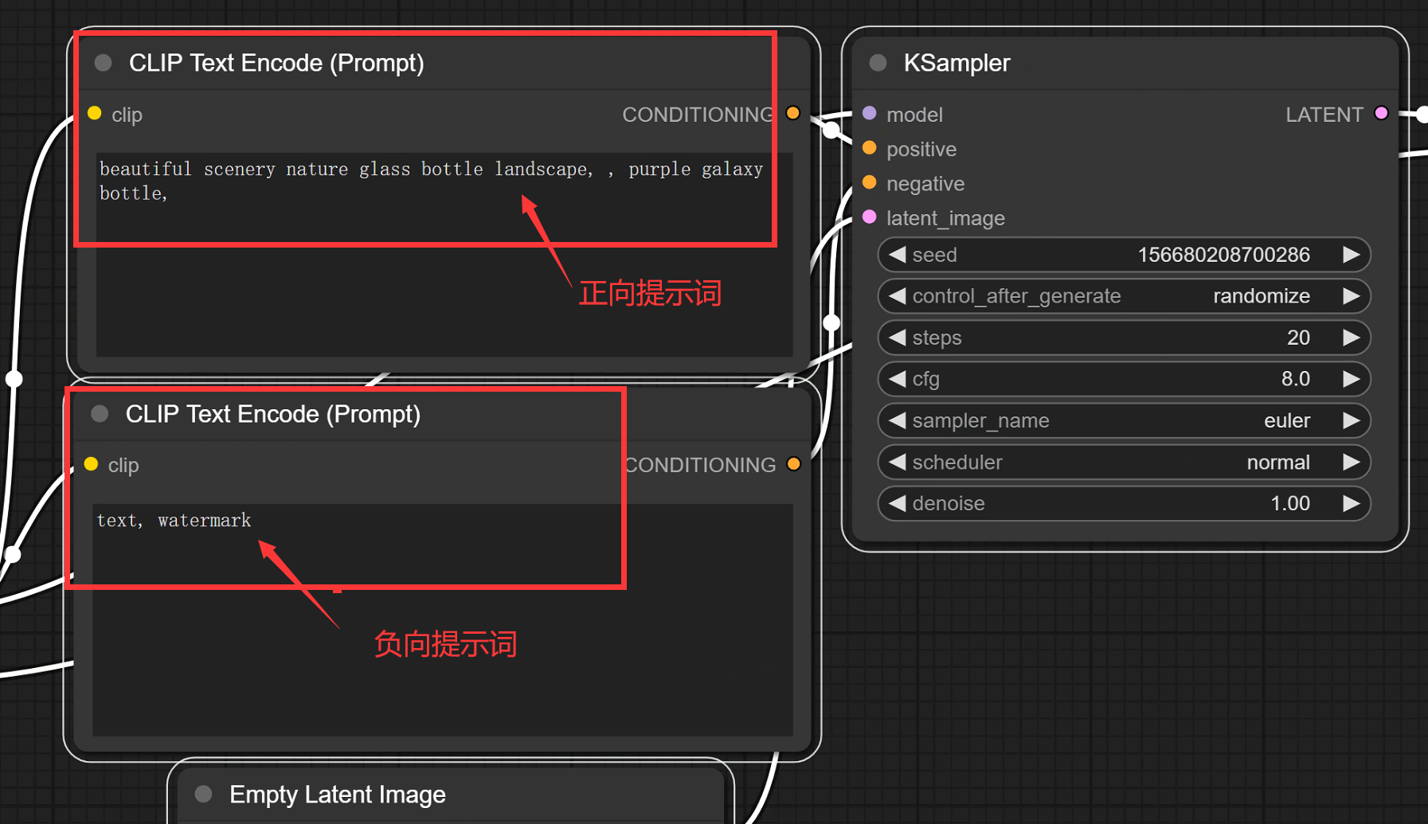Select next scheduler with right arrow

[x=1352, y=462]
